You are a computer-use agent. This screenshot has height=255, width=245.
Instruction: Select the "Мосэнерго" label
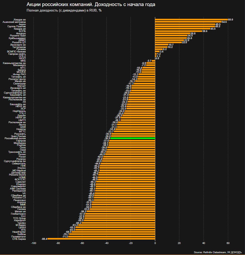(x=19, y=65)
